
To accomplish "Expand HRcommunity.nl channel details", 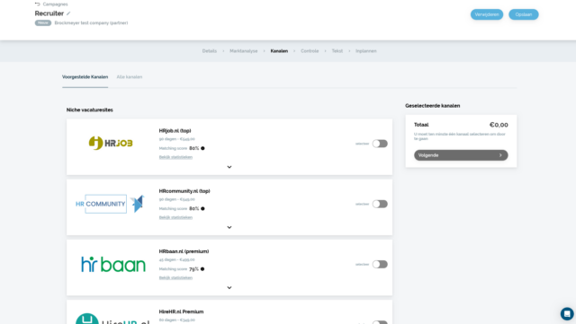I will click(x=229, y=227).
